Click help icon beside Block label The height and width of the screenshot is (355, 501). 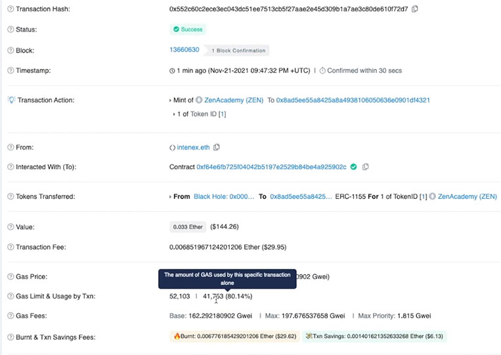[11, 51]
